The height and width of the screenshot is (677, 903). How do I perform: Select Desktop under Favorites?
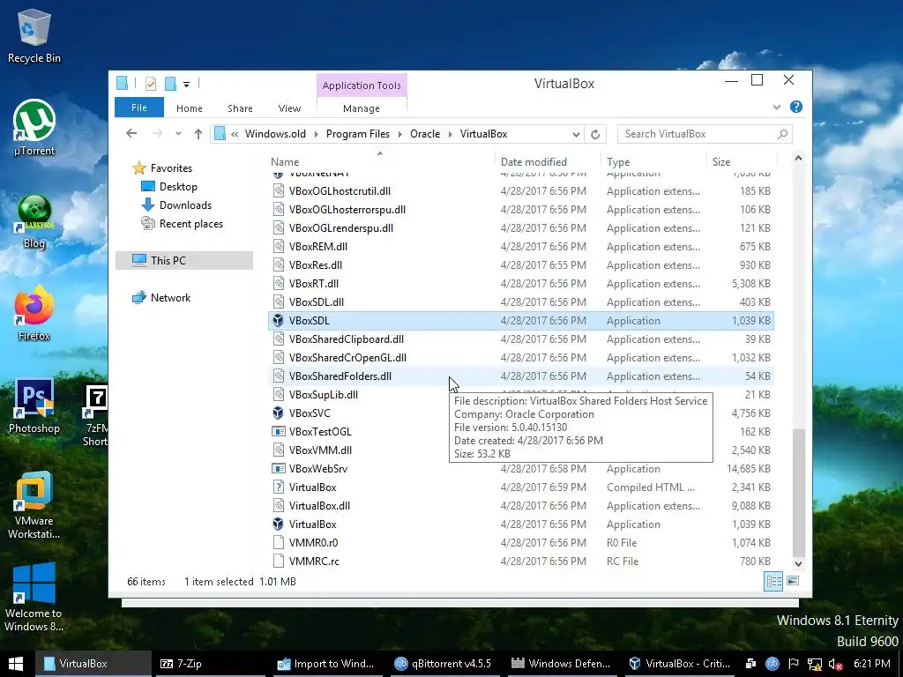point(169,187)
